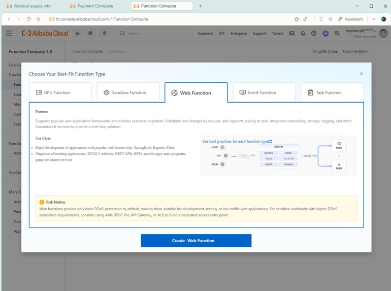391x291 pixels.
Task: Switch language with the translate icon
Action: pos(337,33)
